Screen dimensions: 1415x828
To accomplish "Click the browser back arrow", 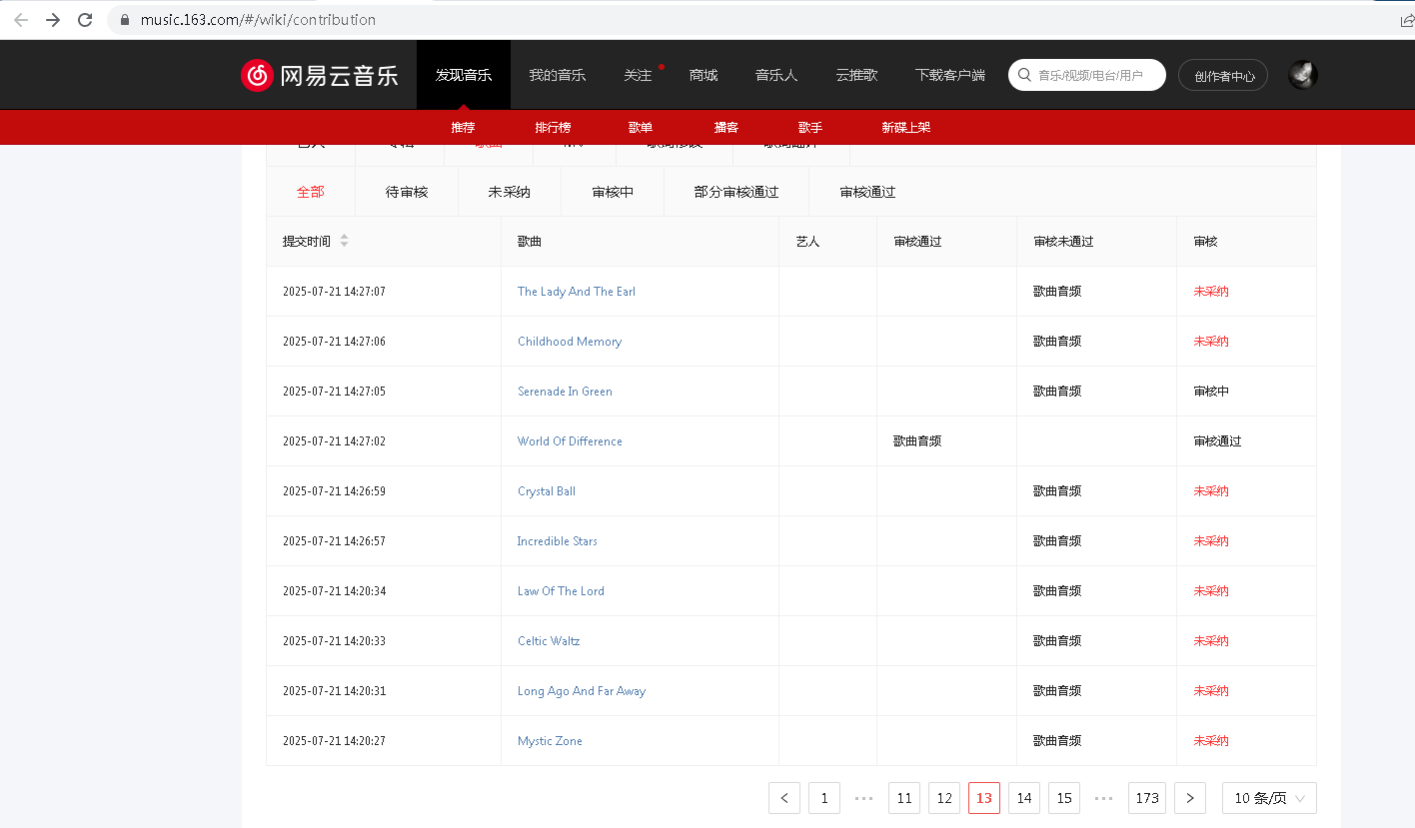I will pos(21,20).
